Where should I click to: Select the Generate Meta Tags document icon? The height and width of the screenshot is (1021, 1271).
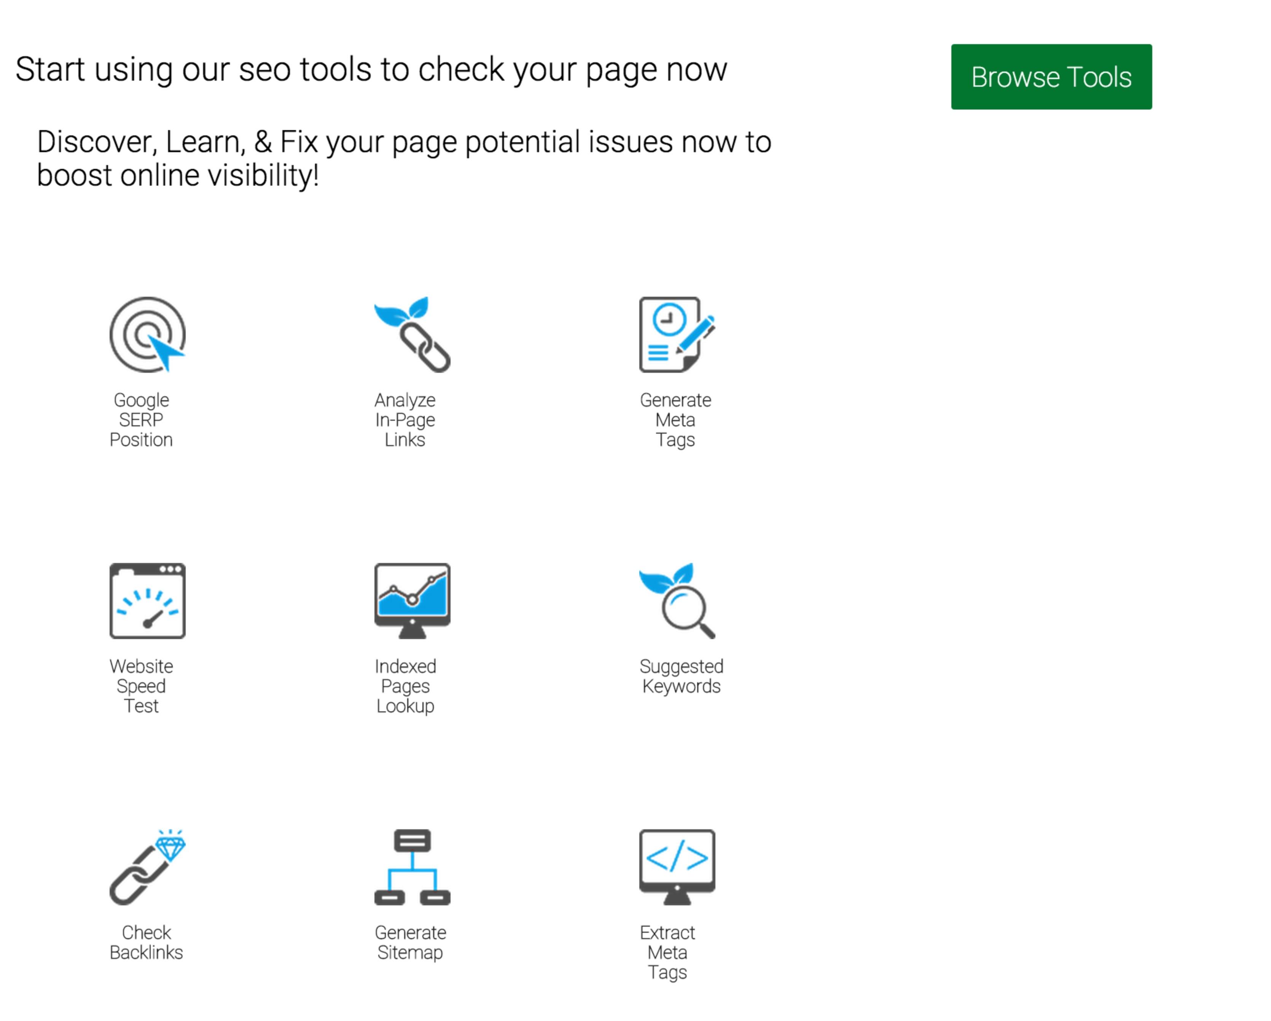pyautogui.click(x=677, y=335)
